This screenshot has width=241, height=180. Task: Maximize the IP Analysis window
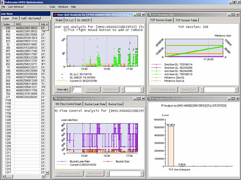coord(233,99)
